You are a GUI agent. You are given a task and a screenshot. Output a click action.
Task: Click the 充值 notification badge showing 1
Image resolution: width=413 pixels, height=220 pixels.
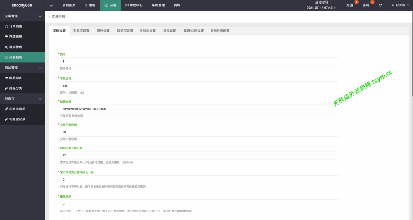357,2
